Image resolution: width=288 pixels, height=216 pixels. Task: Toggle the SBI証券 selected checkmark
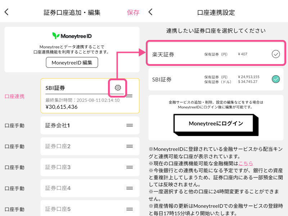click(x=276, y=79)
